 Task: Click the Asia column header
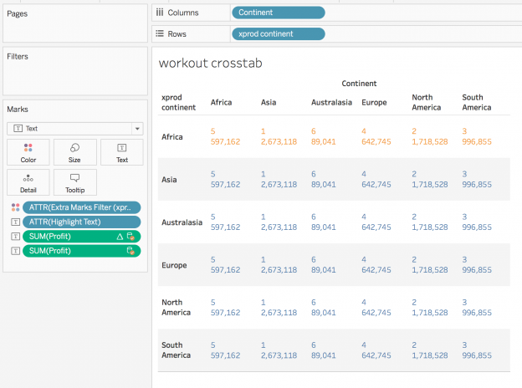(x=269, y=103)
